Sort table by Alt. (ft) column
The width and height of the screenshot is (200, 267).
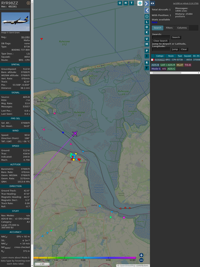(x=196, y=56)
